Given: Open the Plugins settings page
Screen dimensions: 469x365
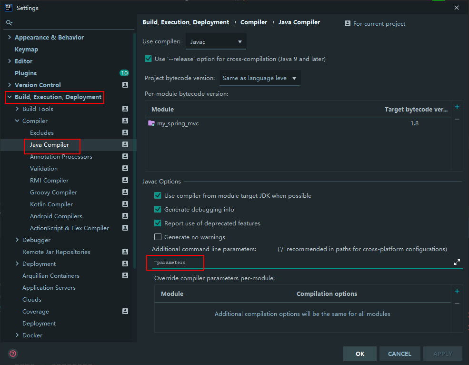Looking at the screenshot, I should point(26,73).
